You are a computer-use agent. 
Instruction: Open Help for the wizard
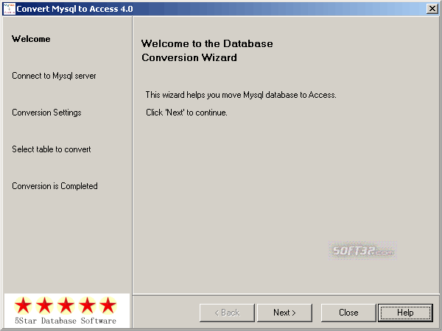tap(405, 313)
